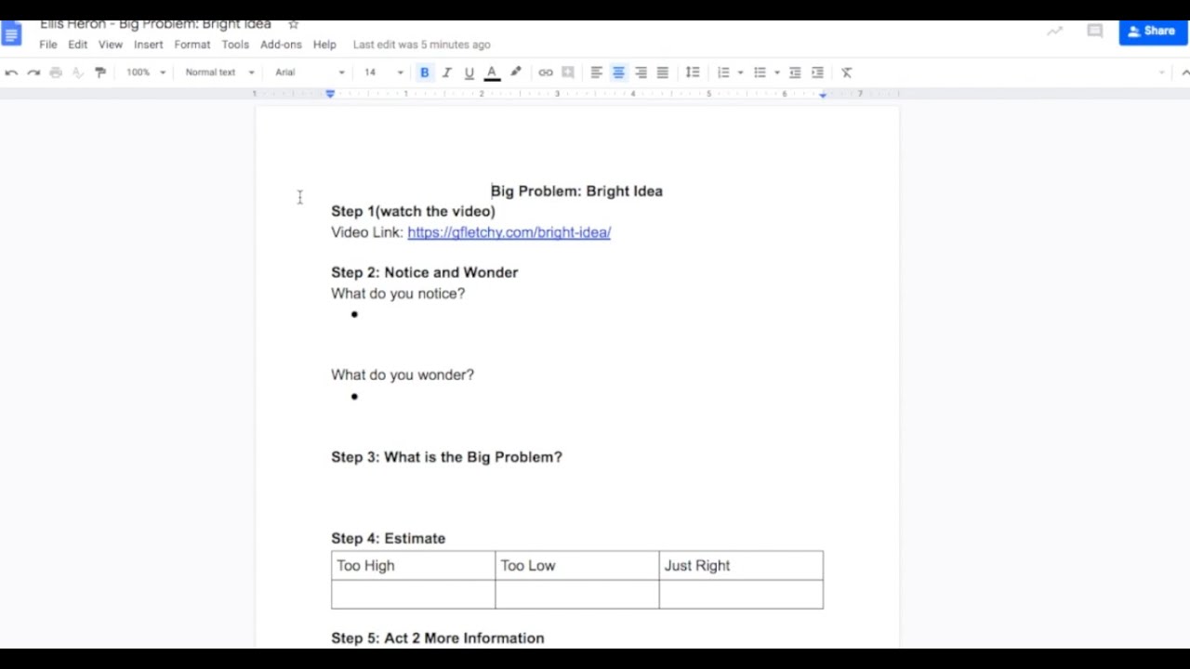Open the editing mode dropdown arrow
The height and width of the screenshot is (669, 1190).
point(1162,72)
